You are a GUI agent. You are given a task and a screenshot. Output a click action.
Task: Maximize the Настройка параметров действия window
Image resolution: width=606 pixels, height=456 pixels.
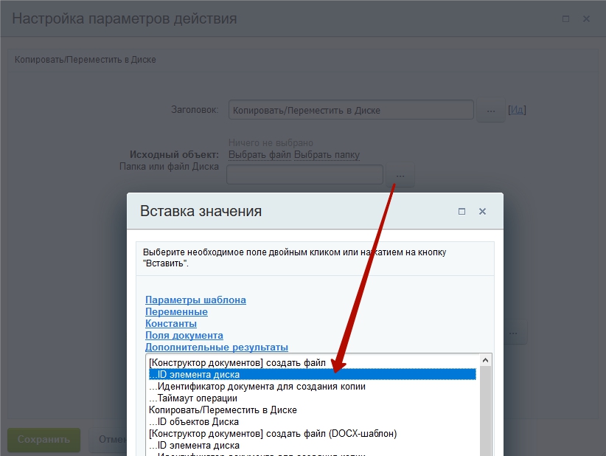565,19
